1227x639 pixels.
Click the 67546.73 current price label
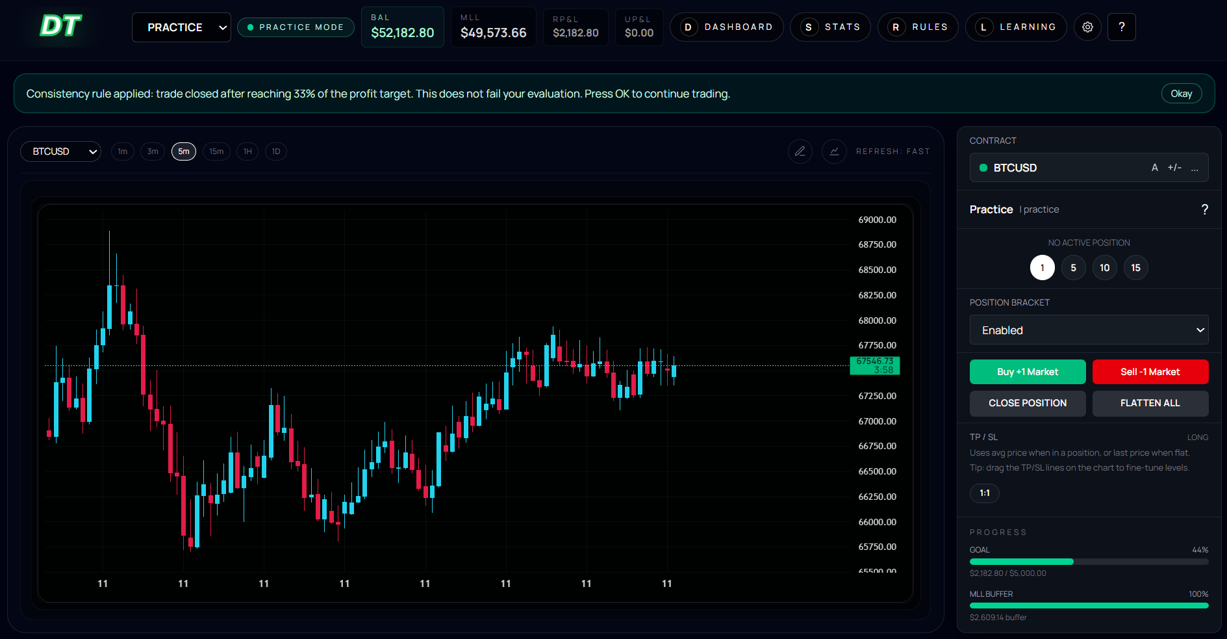(874, 365)
